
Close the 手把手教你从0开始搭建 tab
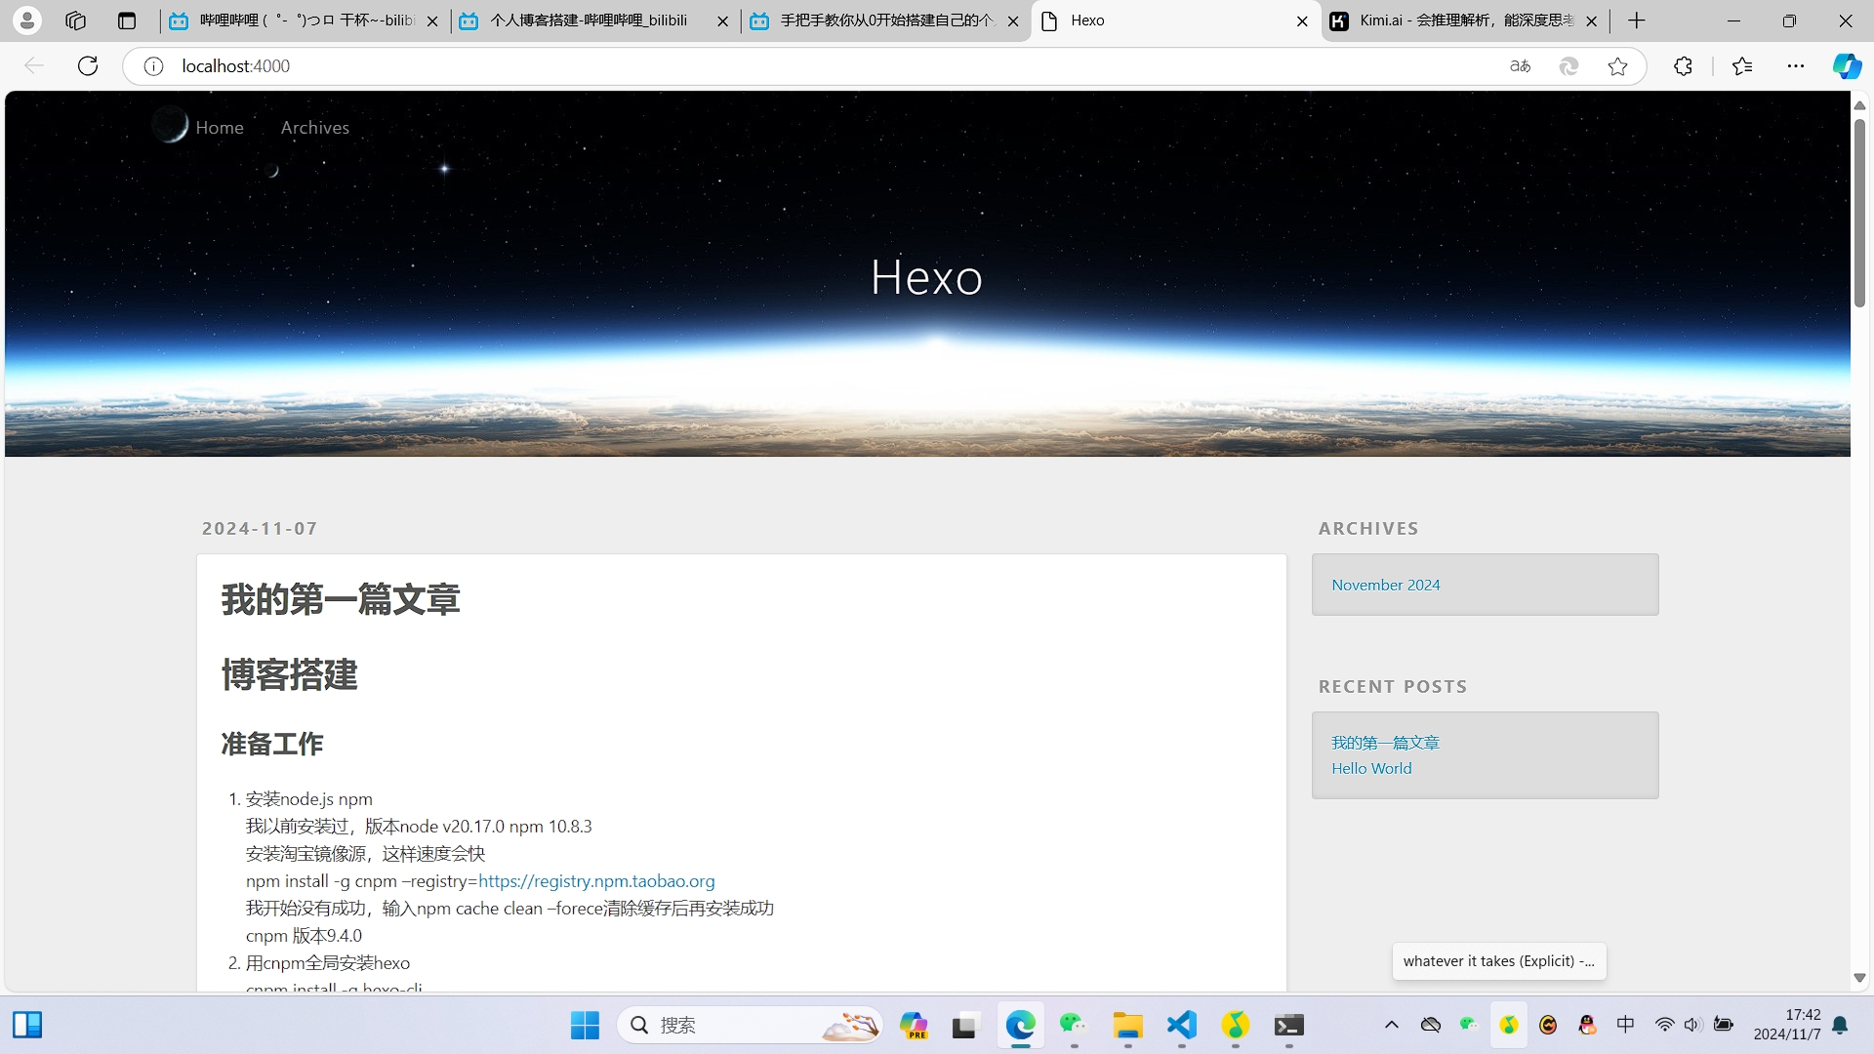coord(1013,20)
